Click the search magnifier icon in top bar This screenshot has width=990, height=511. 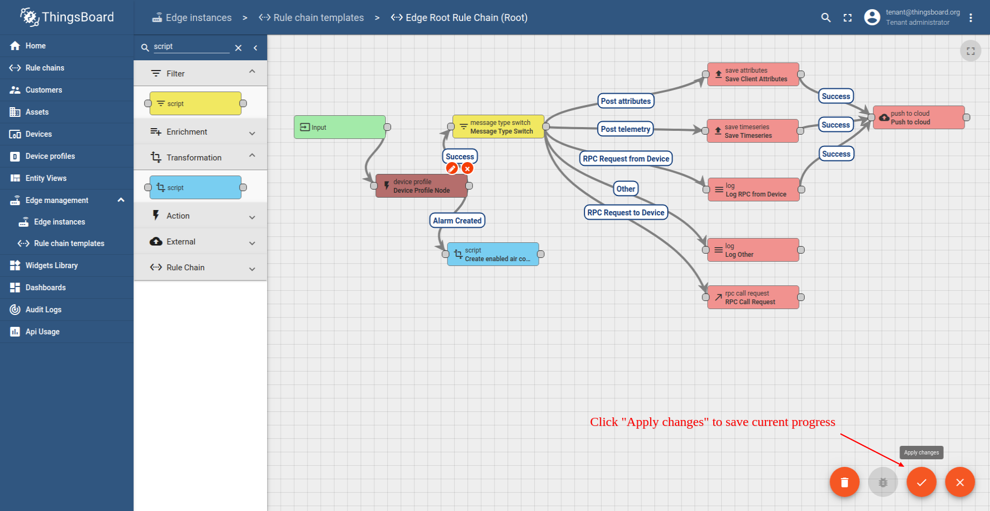point(825,18)
